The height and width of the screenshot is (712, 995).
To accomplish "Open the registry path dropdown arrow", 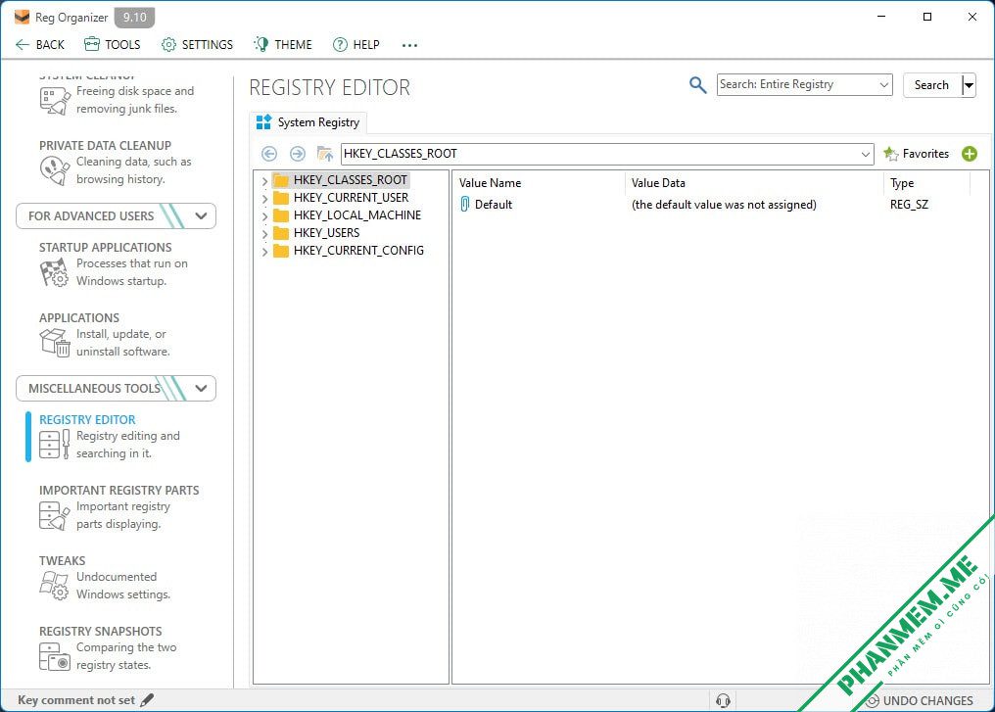I will click(x=866, y=154).
